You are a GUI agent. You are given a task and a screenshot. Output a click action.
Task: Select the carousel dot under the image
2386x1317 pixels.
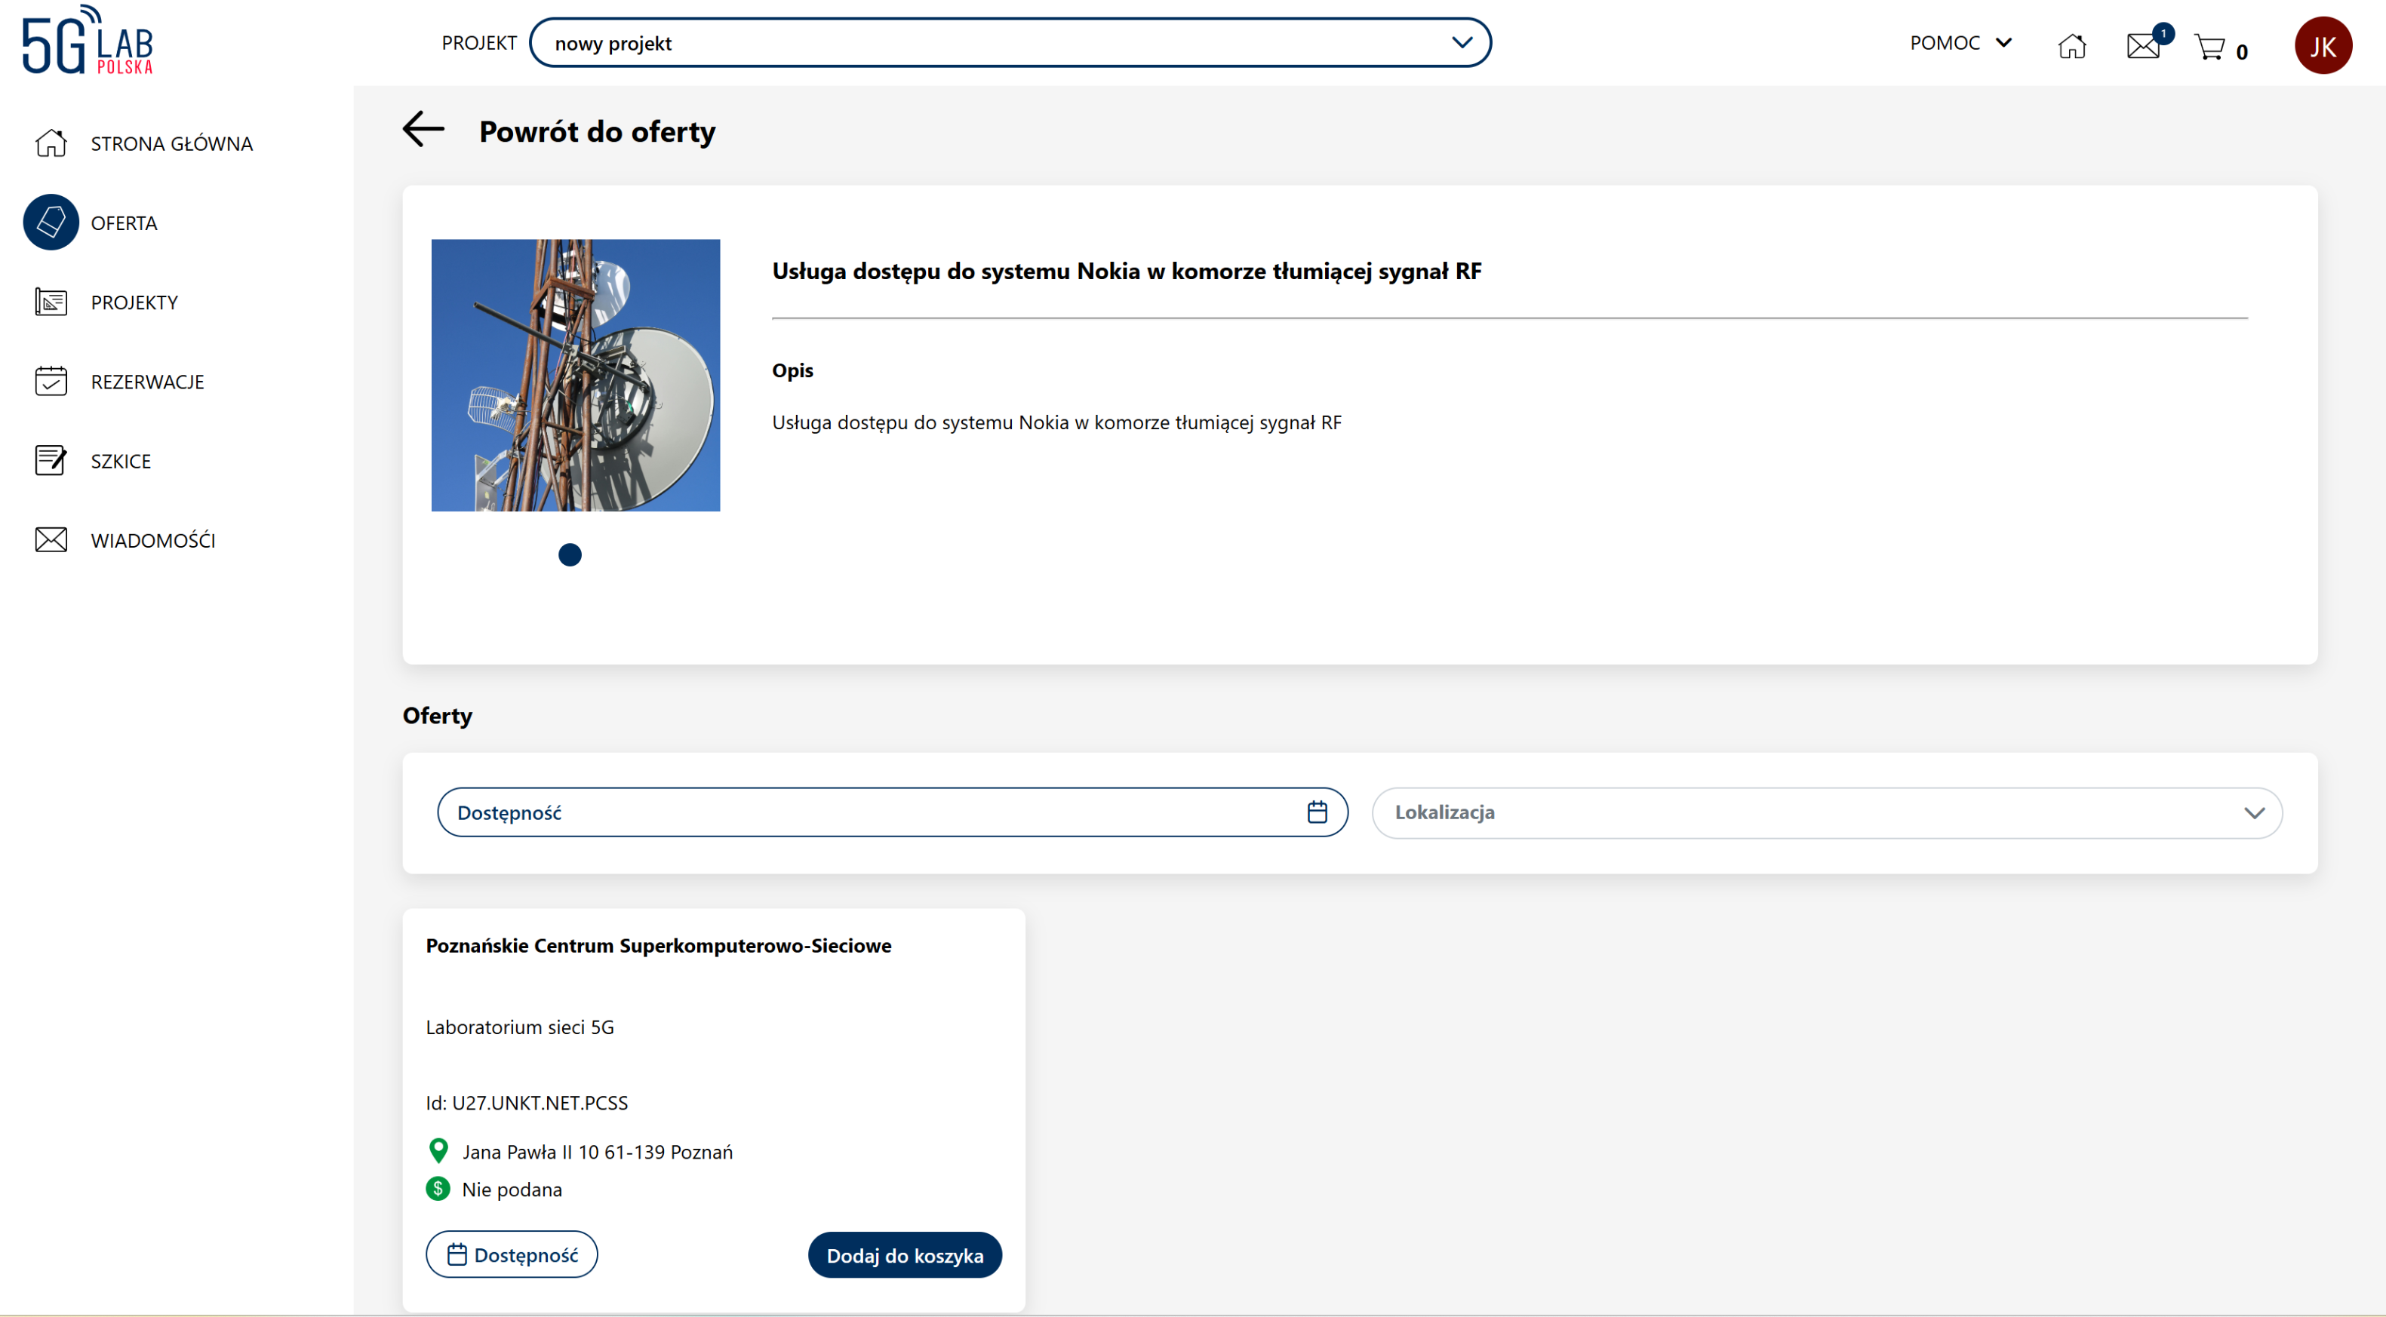coord(570,554)
